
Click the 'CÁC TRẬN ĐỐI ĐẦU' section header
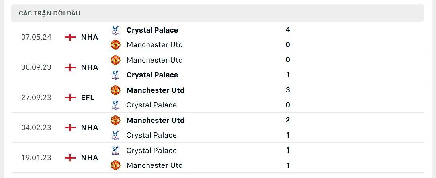(50, 13)
